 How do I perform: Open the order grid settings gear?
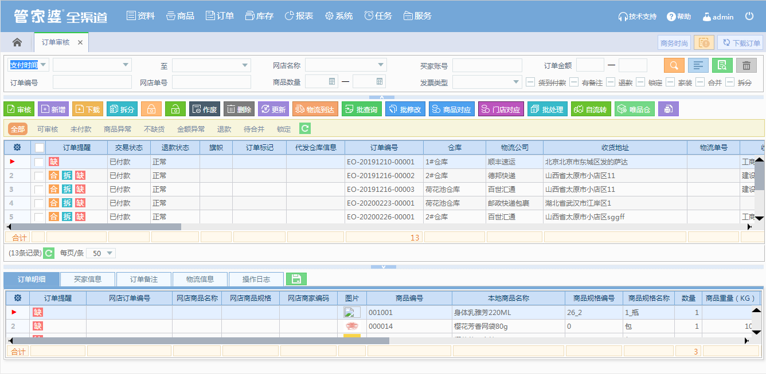[17, 148]
